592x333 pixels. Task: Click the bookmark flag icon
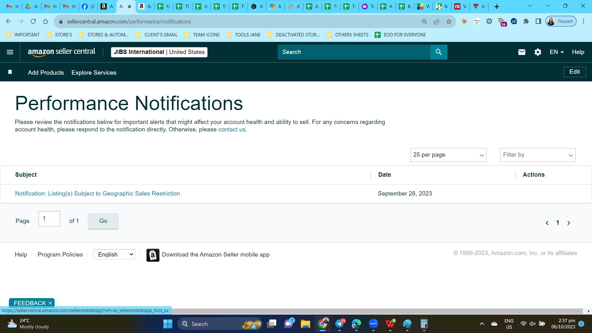pos(10,72)
